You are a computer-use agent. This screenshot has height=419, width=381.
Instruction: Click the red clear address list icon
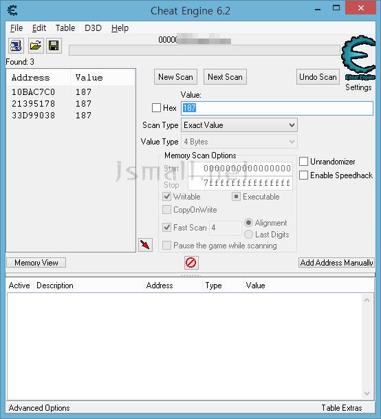coord(191,263)
